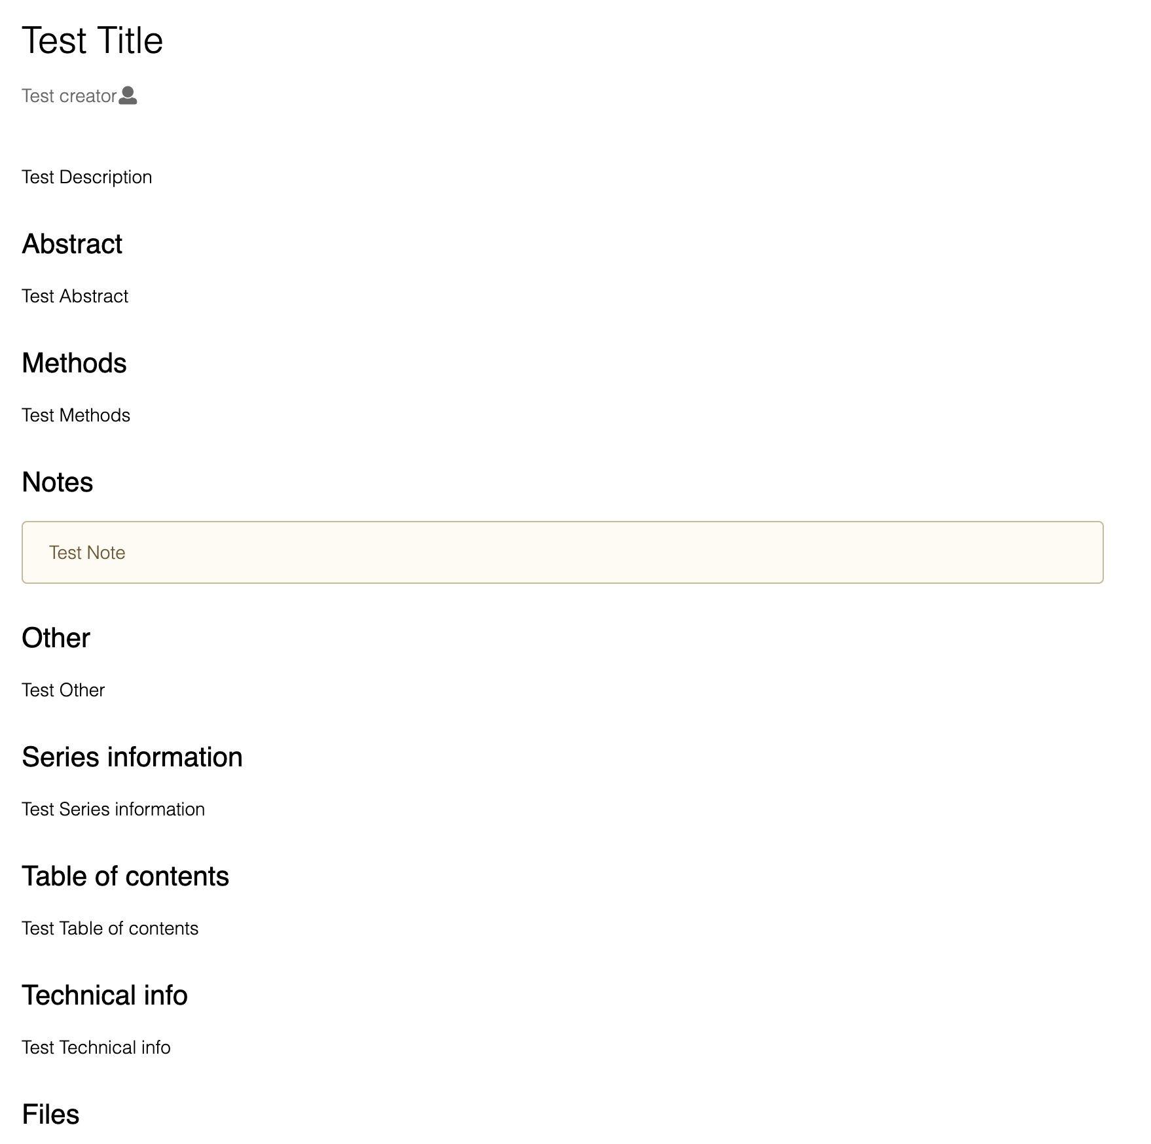Select the Test Abstract paragraph

coord(75,296)
